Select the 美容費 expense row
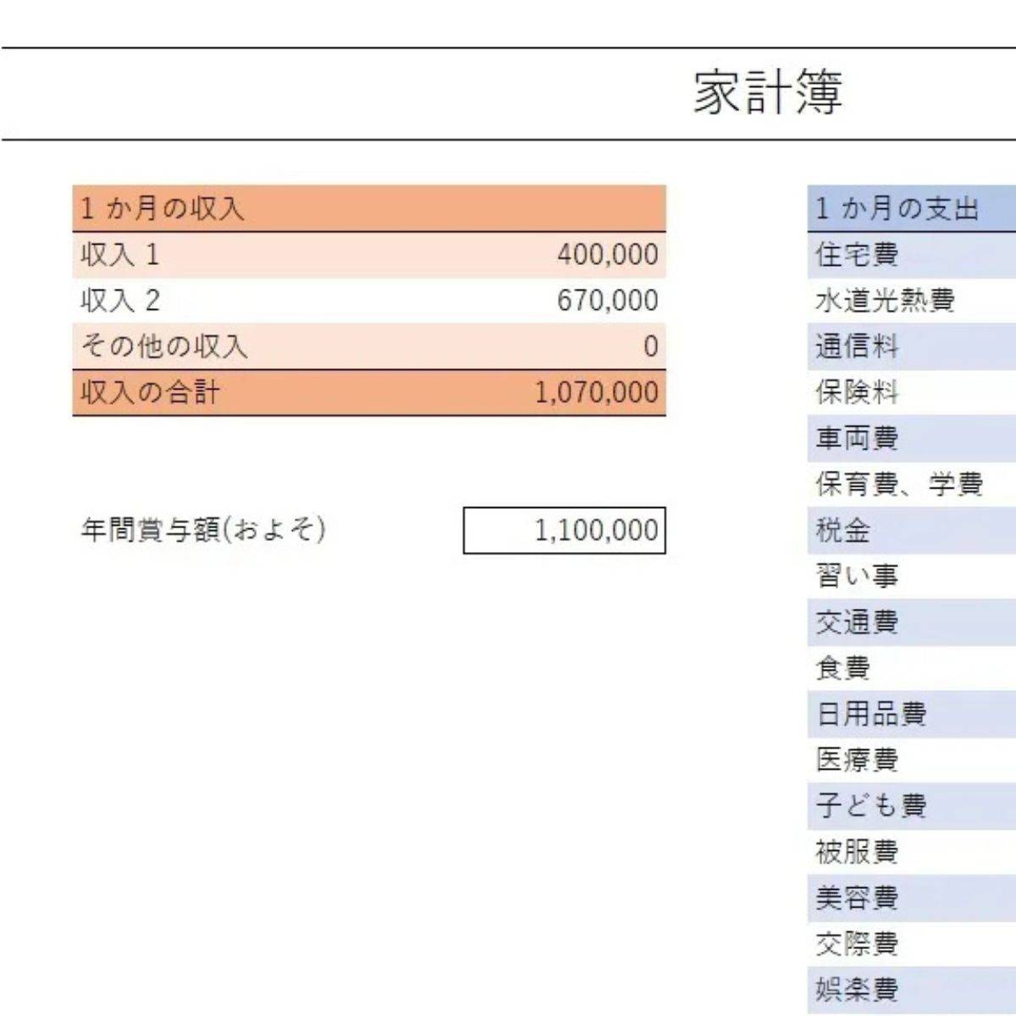 pyautogui.click(x=912, y=898)
